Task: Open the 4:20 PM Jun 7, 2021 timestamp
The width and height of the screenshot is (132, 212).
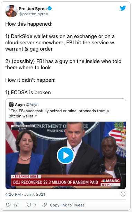Action: tap(25, 194)
